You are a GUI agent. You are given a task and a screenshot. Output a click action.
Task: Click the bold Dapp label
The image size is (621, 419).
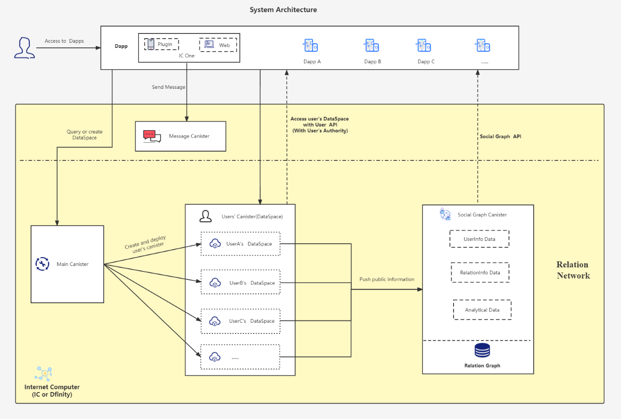[121, 46]
